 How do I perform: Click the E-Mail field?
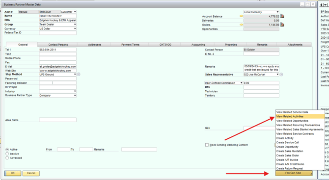pos(58,67)
